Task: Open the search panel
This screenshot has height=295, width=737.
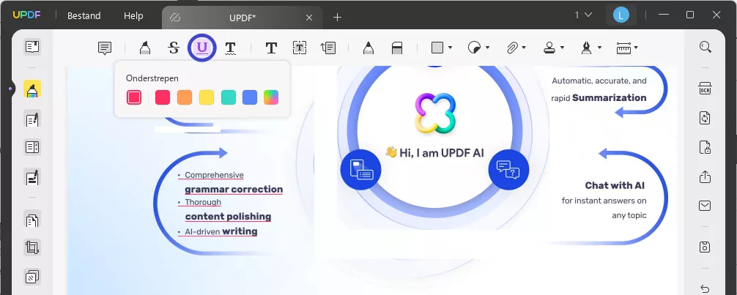Action: pyautogui.click(x=705, y=47)
